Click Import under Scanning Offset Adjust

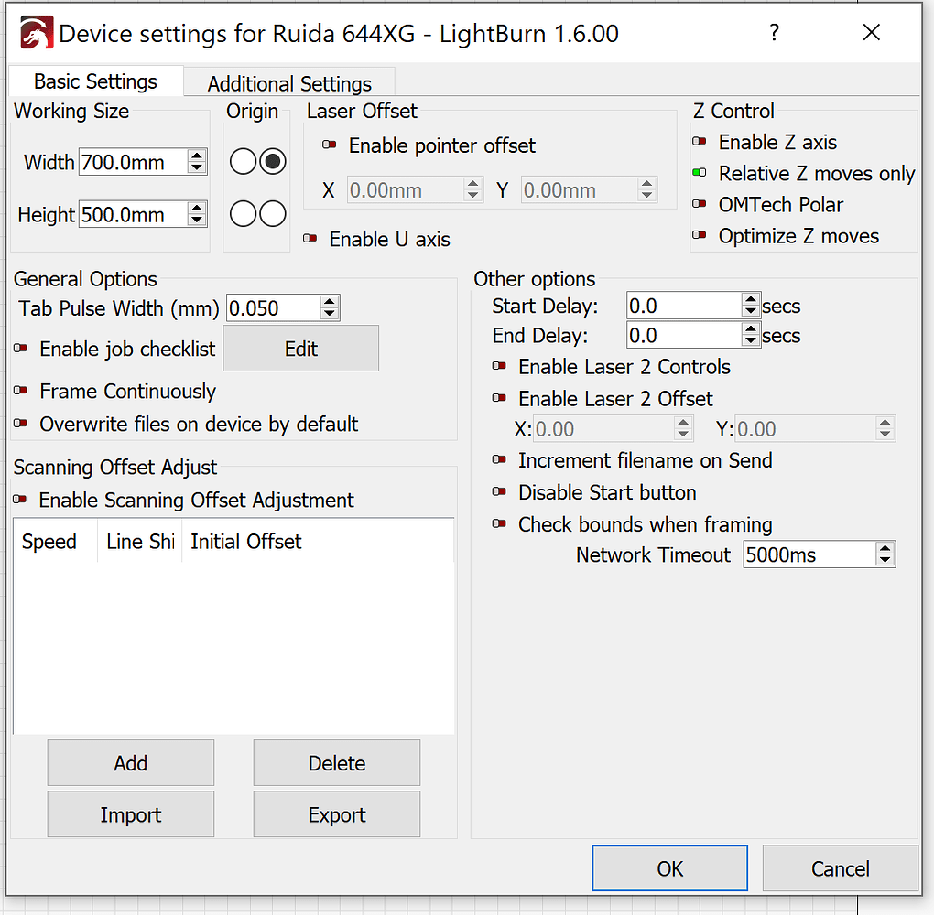tap(130, 813)
